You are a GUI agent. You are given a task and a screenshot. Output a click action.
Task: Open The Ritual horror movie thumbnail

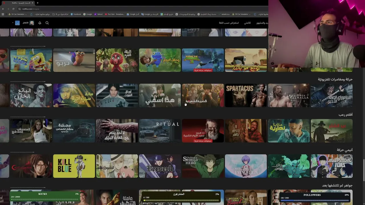point(160,131)
